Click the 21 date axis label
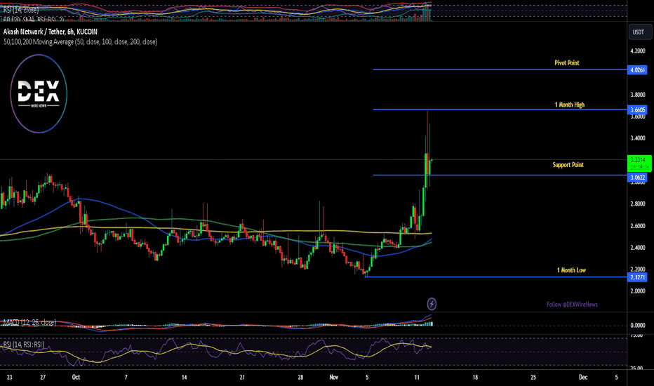The width and height of the screenshot is (654, 386). point(242,378)
